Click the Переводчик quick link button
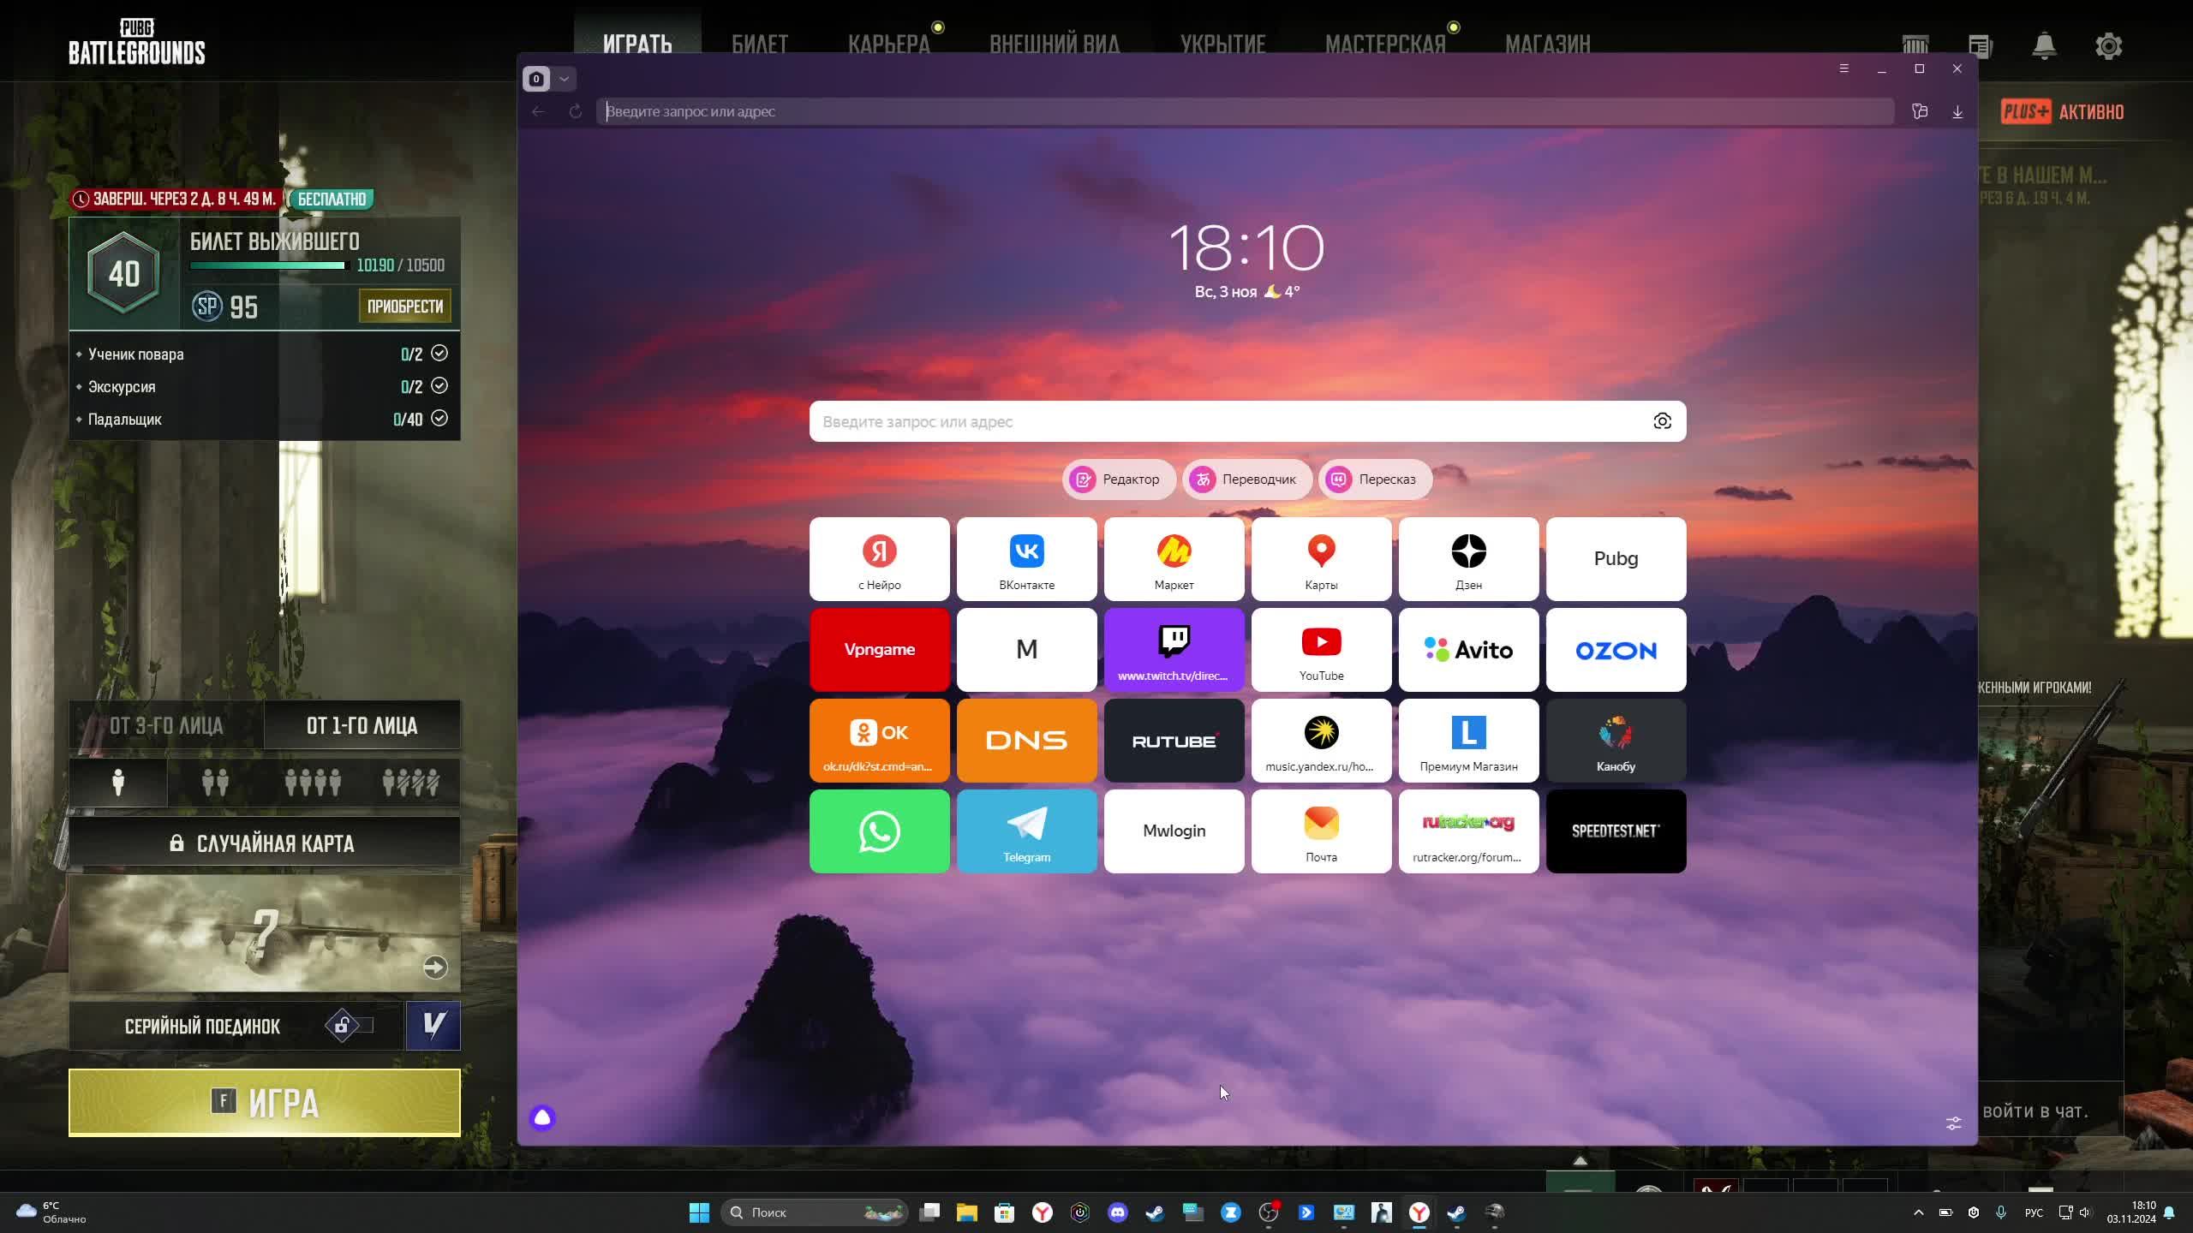Viewport: 2193px width, 1233px height. click(x=1246, y=479)
